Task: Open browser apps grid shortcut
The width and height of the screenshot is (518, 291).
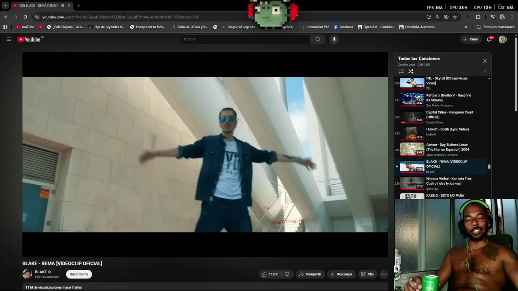Action: click(5, 27)
